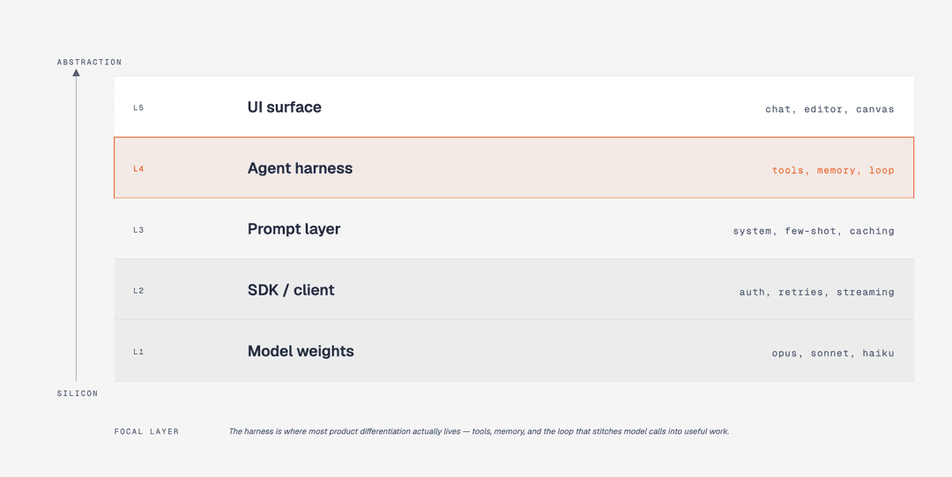Click the italic harness description text

tap(479, 431)
